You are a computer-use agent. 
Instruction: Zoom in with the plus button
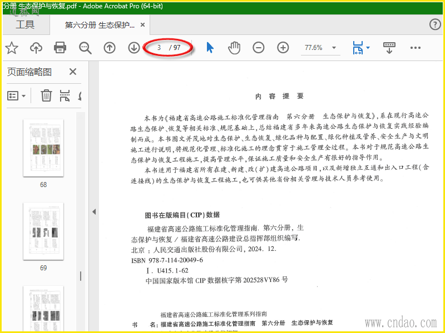coord(283,48)
